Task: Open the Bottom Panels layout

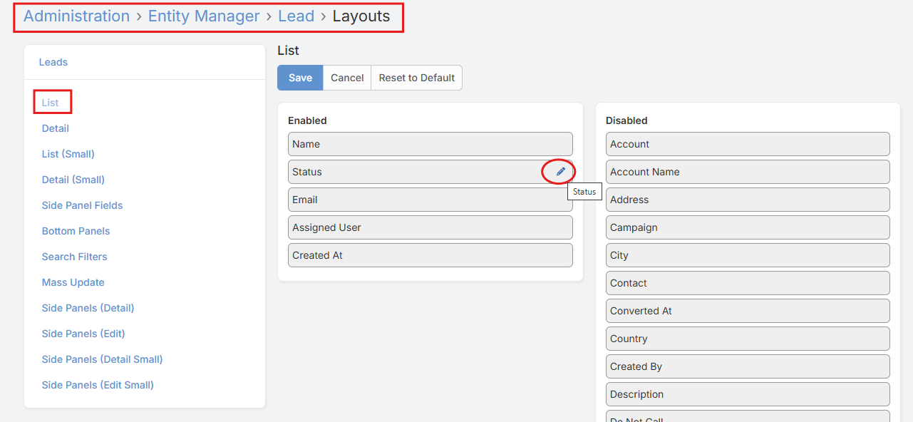Action: point(76,230)
